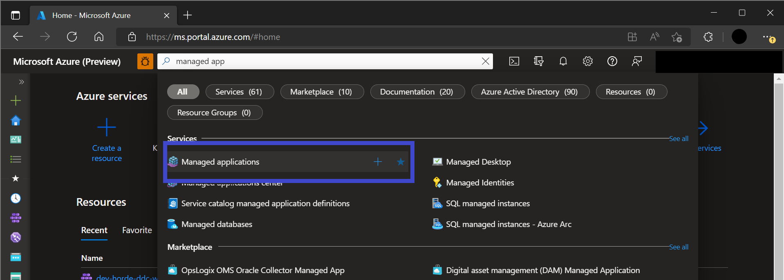The width and height of the screenshot is (784, 280).
Task: Open Cloud Shell from the top bar
Action: click(x=514, y=61)
